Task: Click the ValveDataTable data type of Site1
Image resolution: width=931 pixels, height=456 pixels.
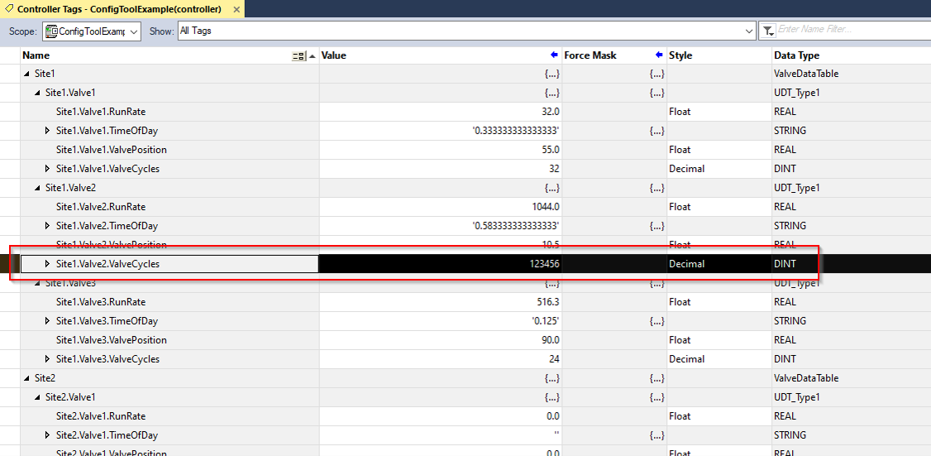Action: click(x=806, y=74)
